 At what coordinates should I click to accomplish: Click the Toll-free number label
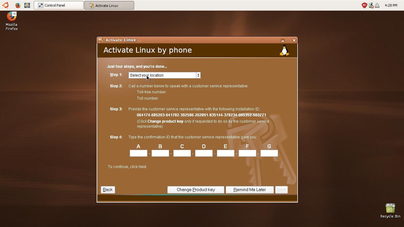click(x=152, y=92)
